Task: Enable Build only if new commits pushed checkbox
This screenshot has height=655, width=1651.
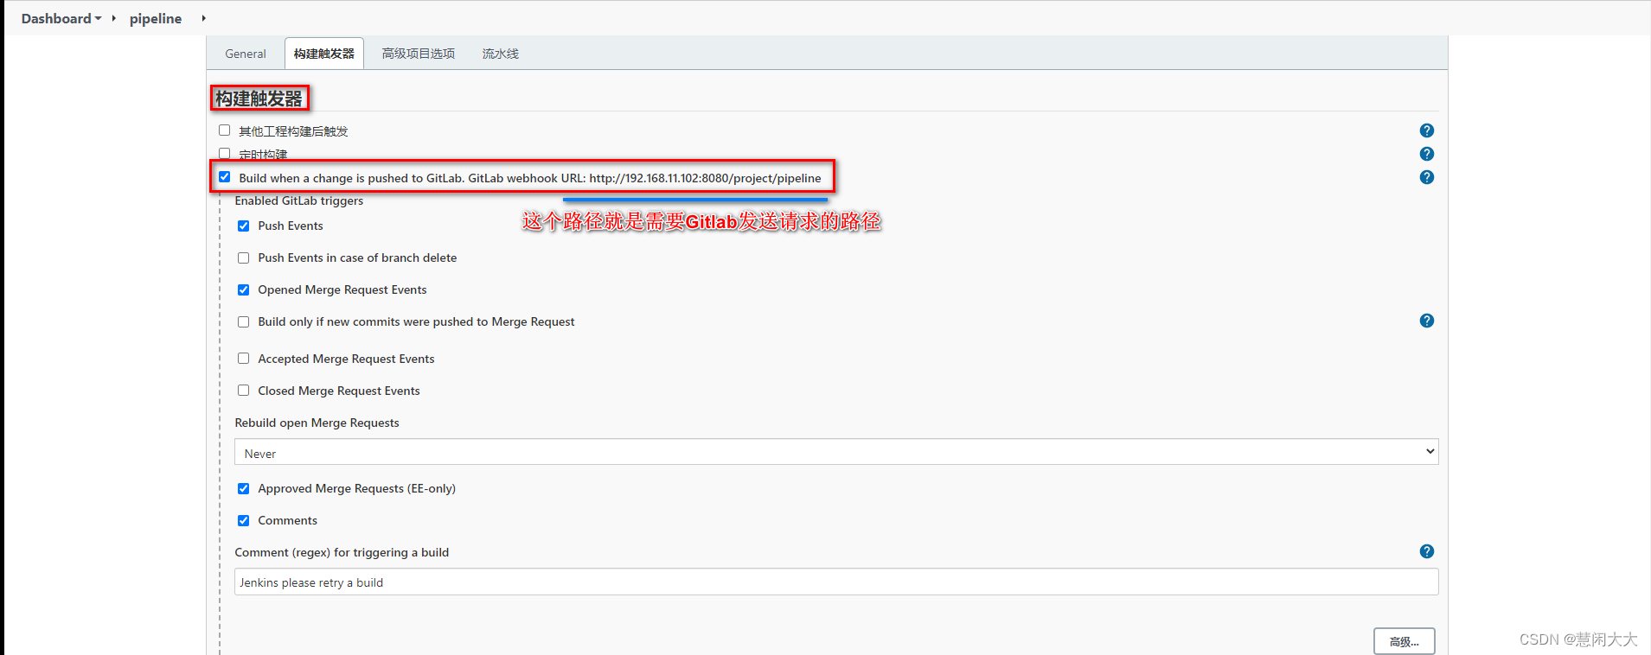Action: point(244,321)
